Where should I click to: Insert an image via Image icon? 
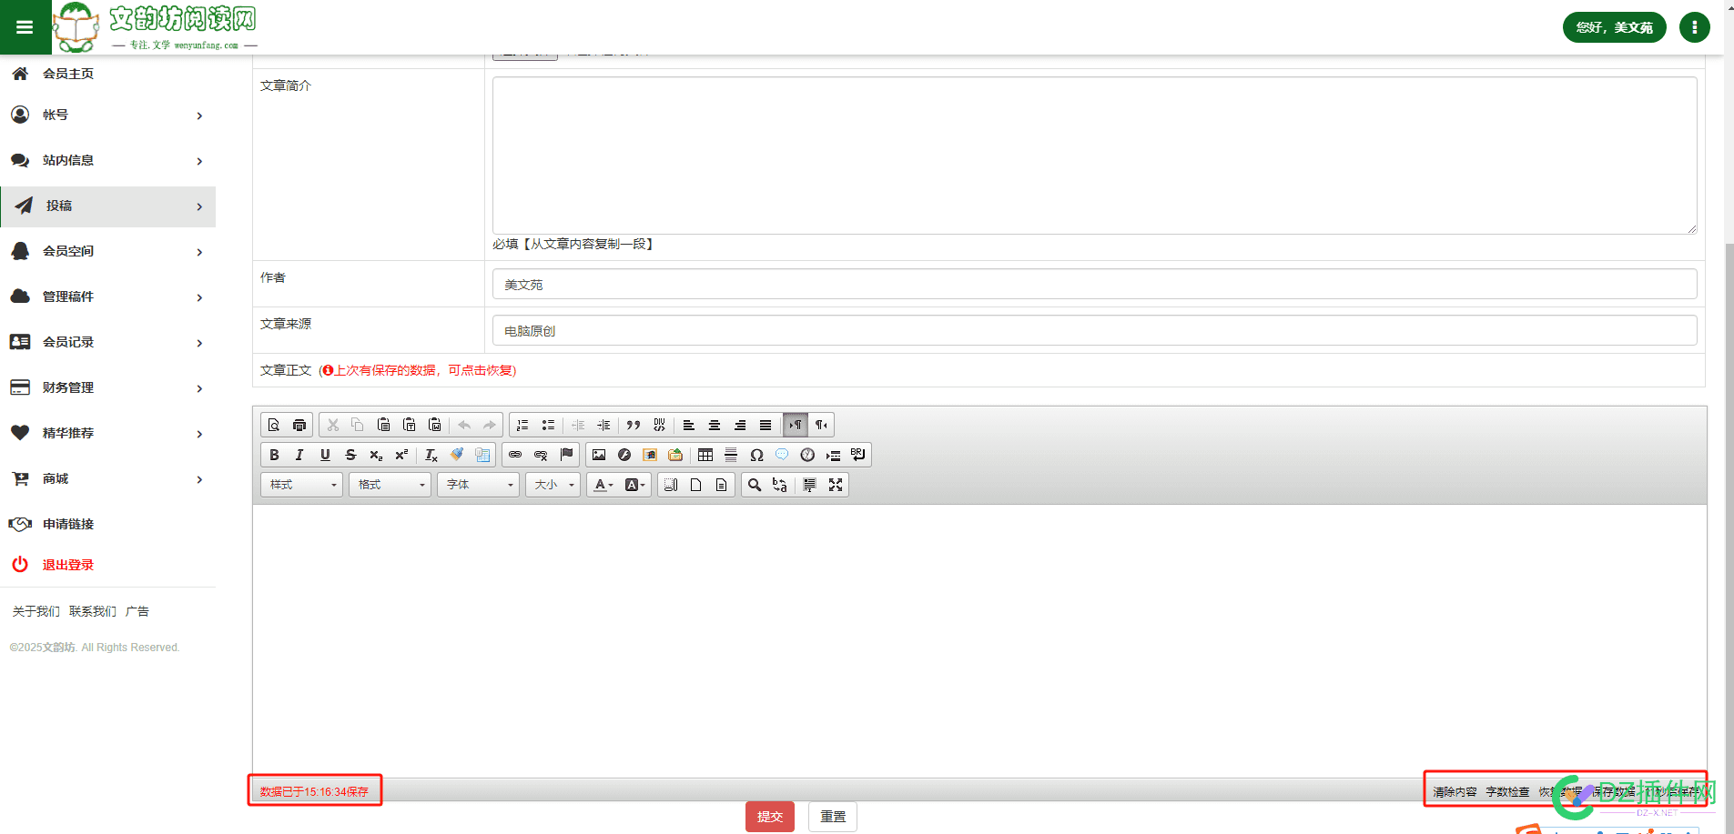pyautogui.click(x=599, y=455)
